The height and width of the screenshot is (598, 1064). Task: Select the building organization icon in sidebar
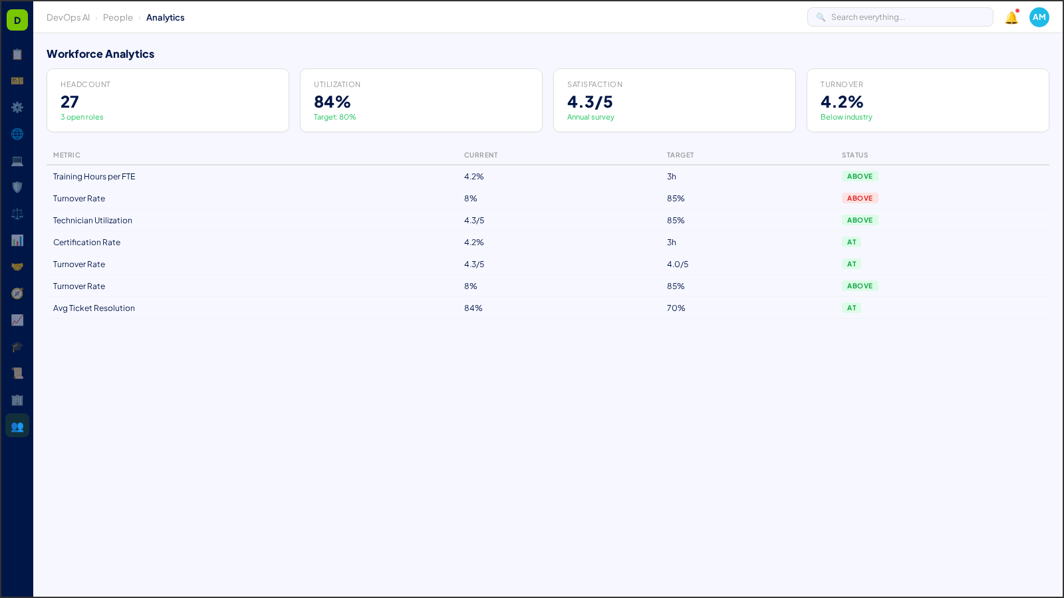17,400
